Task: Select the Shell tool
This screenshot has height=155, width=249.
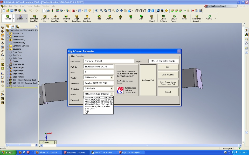Action: pyautogui.click(x=130, y=17)
